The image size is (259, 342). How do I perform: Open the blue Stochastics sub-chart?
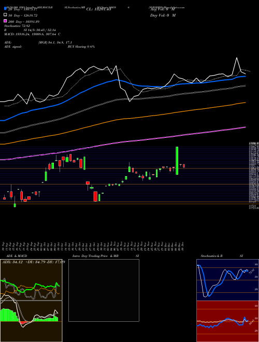tap(227, 280)
